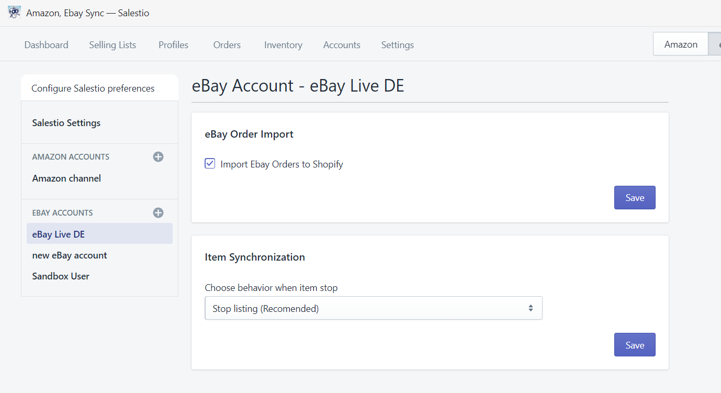Open the item stop behavior dropdown
The width and height of the screenshot is (721, 393).
[374, 308]
